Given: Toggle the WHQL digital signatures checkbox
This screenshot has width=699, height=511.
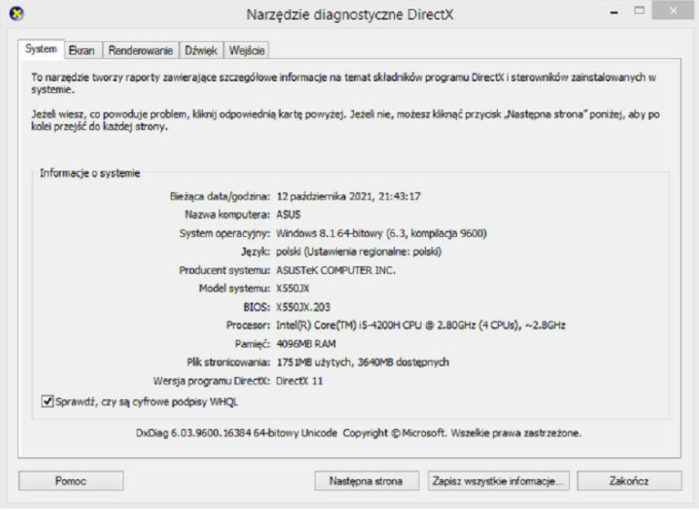Looking at the screenshot, I should pyautogui.click(x=47, y=401).
